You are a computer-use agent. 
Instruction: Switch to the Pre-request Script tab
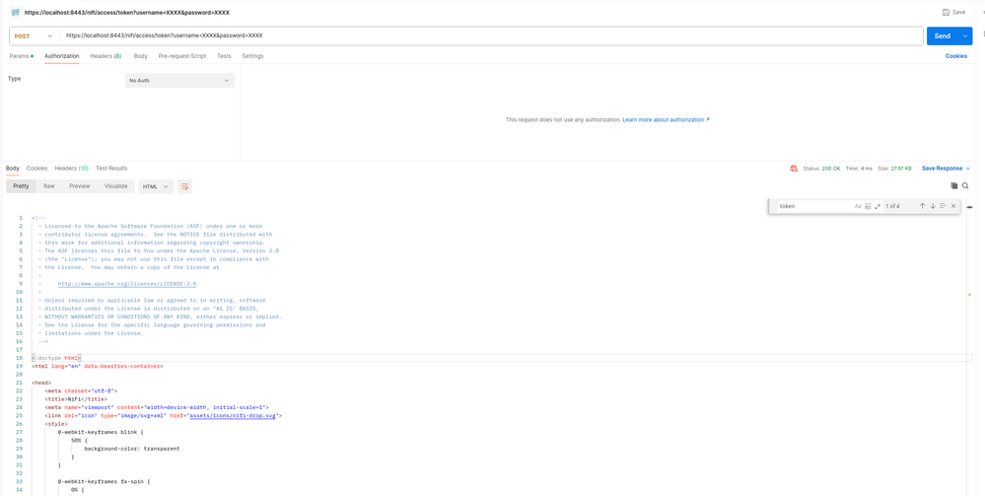(182, 56)
